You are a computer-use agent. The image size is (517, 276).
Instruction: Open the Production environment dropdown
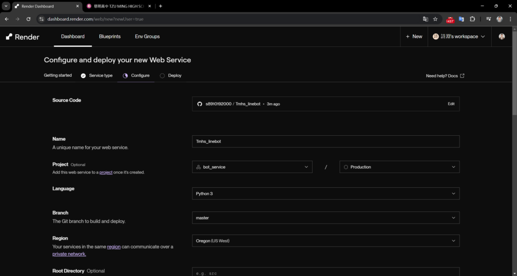click(x=400, y=167)
